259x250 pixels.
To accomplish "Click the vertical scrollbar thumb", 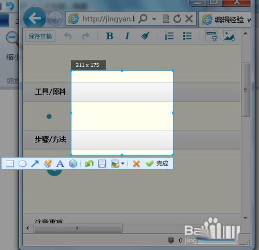I will pos(246,90).
